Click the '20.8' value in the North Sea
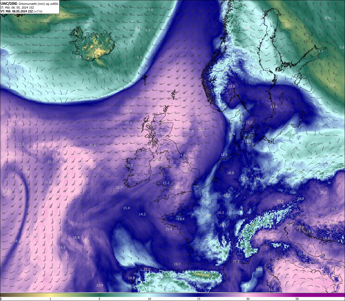The image size is (345, 301). (x=190, y=131)
